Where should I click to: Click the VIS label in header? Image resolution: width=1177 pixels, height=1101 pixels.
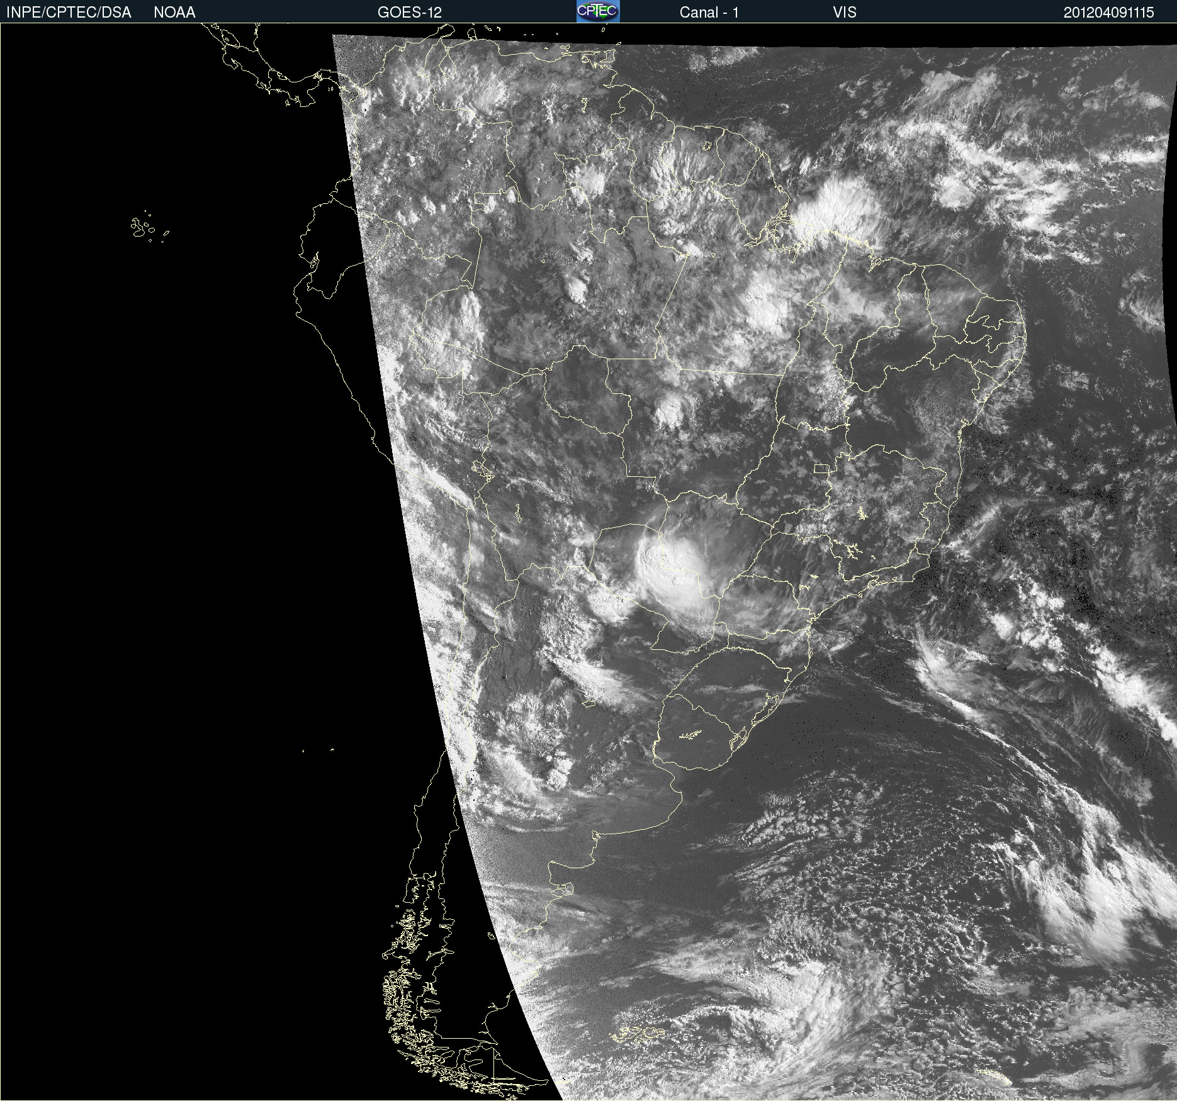click(x=845, y=13)
